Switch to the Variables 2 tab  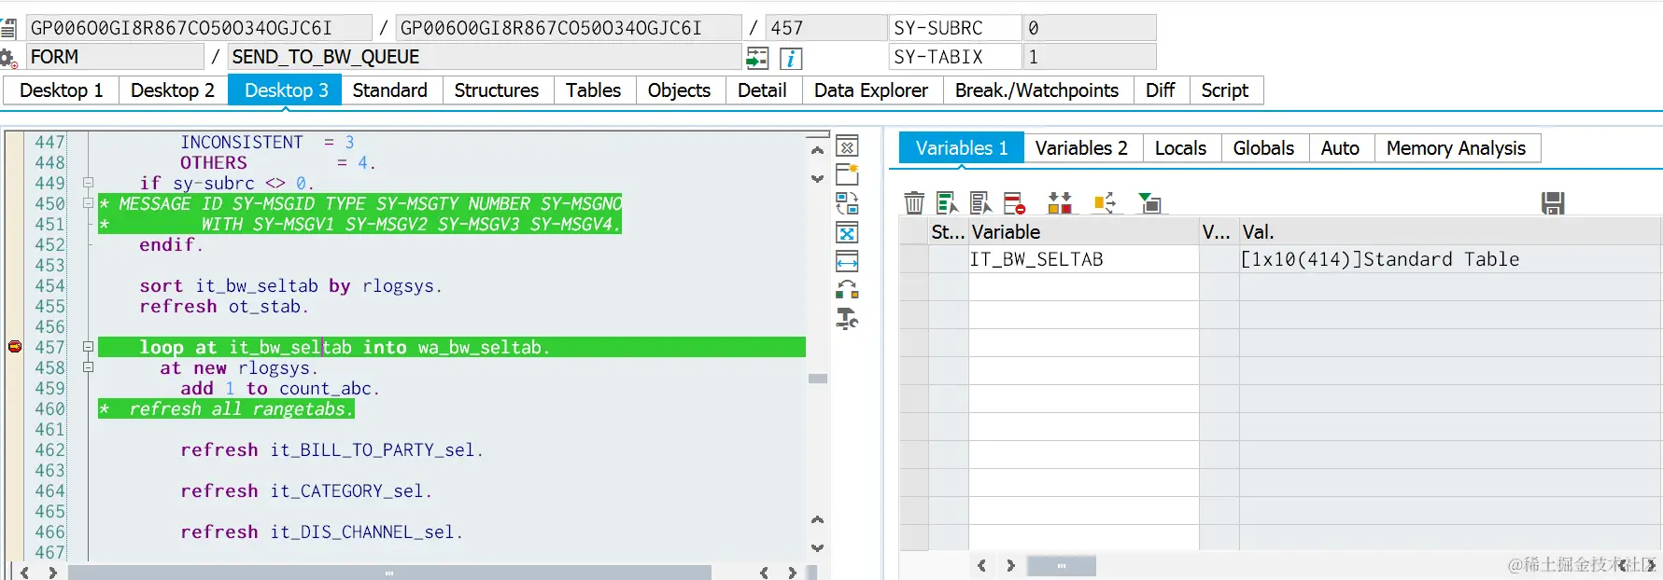point(1081,148)
